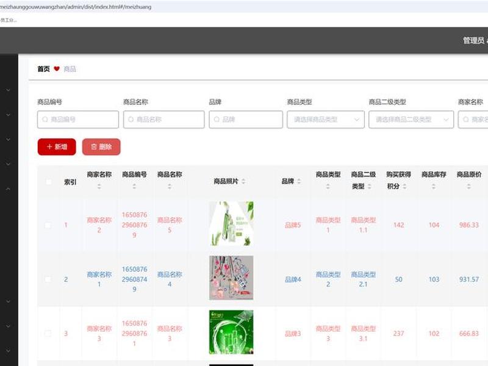Image resolution: width=488 pixels, height=366 pixels.
Task: Click the price 666.83 cell
Action: pyautogui.click(x=468, y=334)
